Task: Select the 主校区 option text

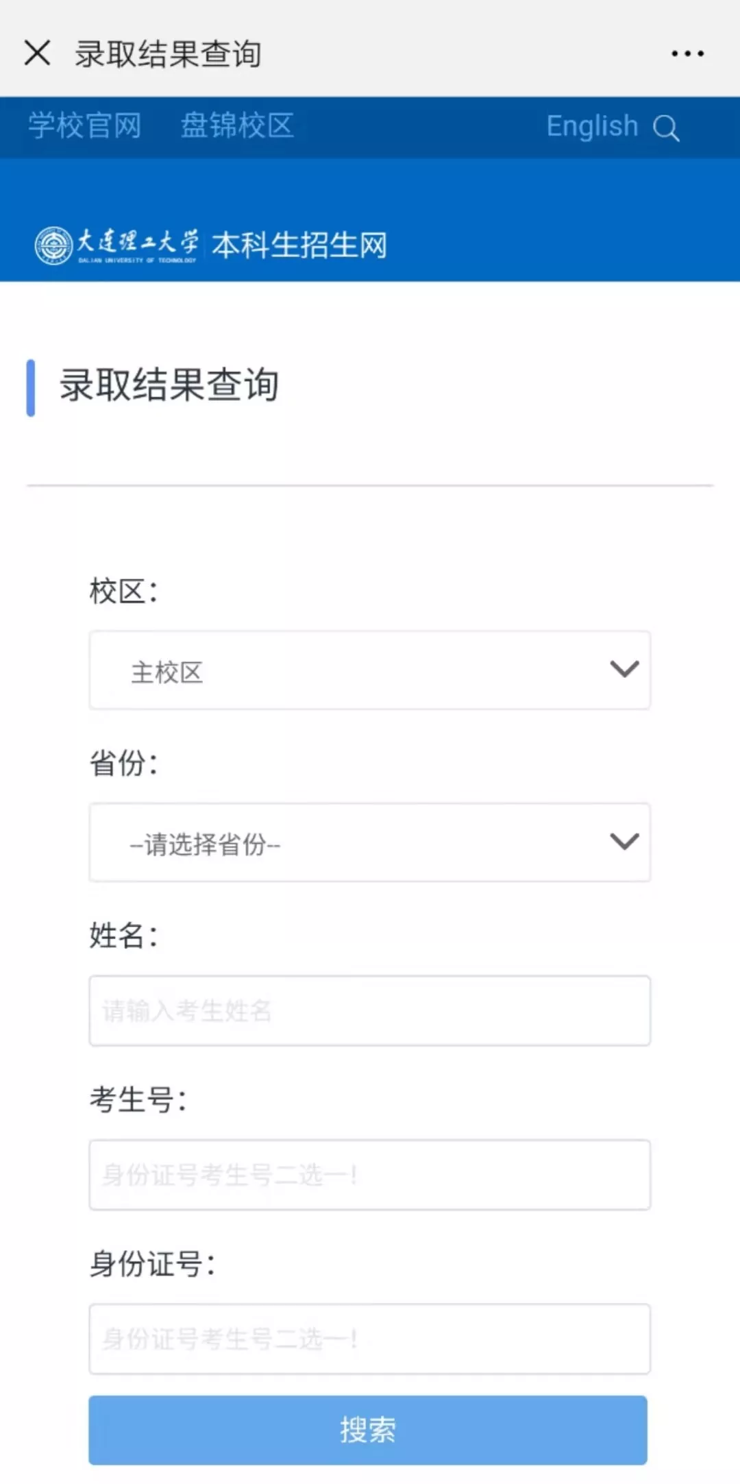Action: click(x=166, y=672)
